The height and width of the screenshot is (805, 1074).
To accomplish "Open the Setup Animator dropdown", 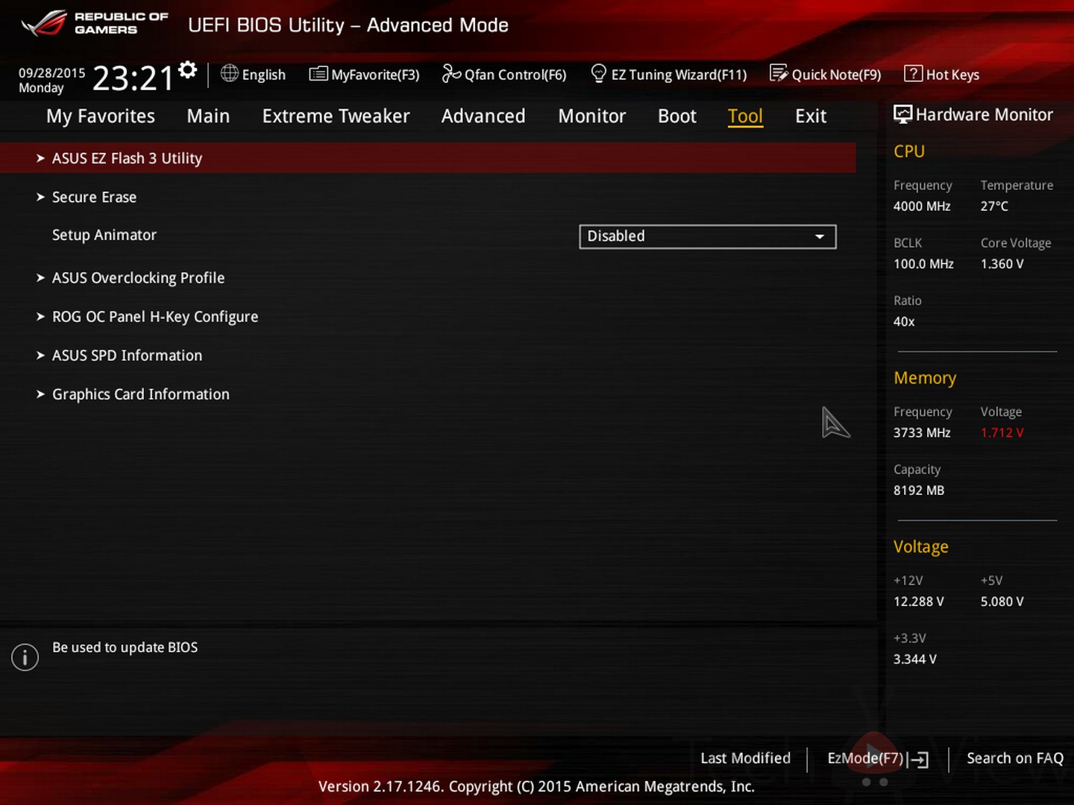I will click(x=707, y=236).
